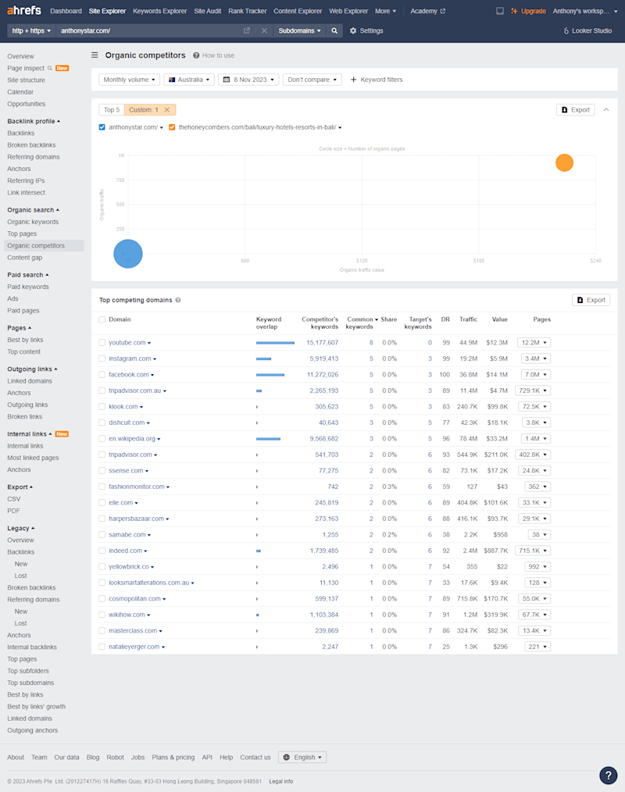Viewport: 625px width, 792px height.
Task: Click the info icon next to Top competing domains
Action: coord(178,300)
